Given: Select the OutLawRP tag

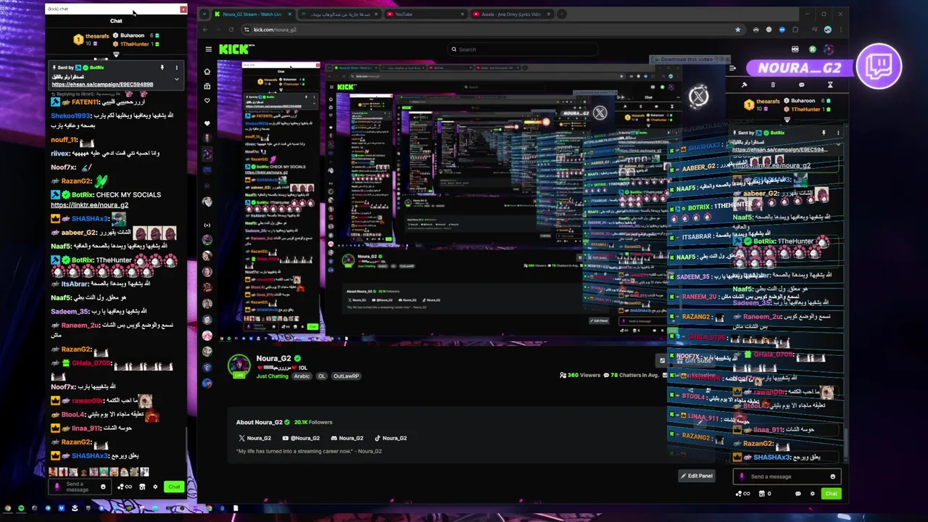Looking at the screenshot, I should (x=346, y=376).
